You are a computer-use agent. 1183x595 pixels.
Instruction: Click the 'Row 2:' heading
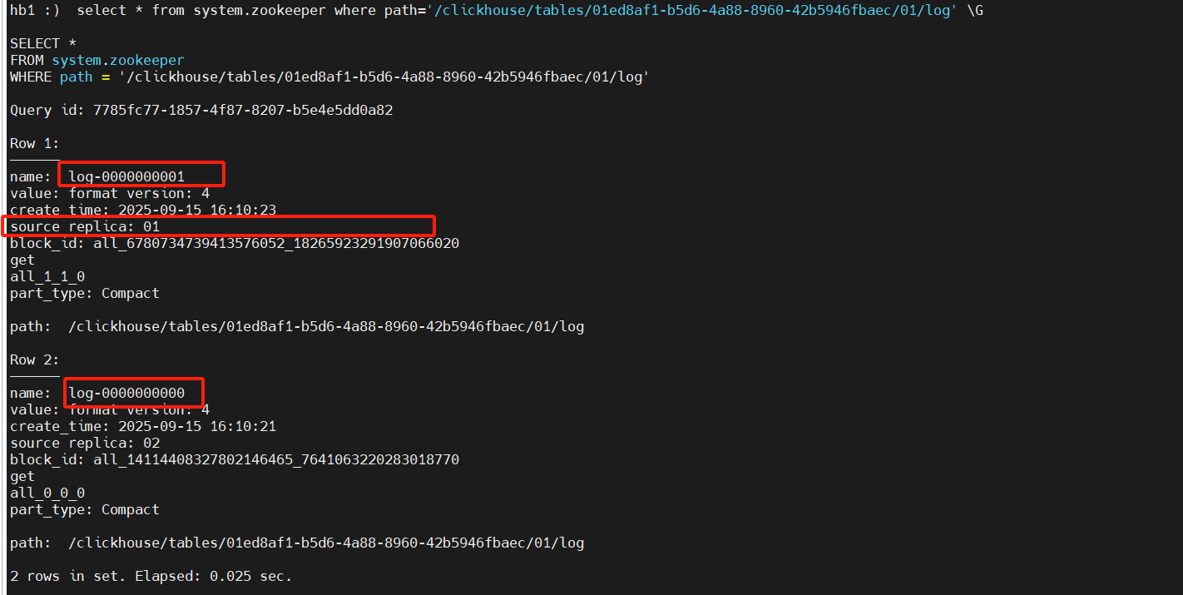coord(35,360)
